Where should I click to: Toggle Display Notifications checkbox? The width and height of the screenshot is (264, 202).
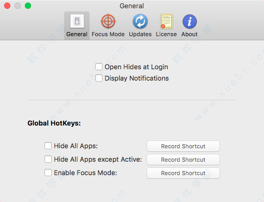(99, 78)
